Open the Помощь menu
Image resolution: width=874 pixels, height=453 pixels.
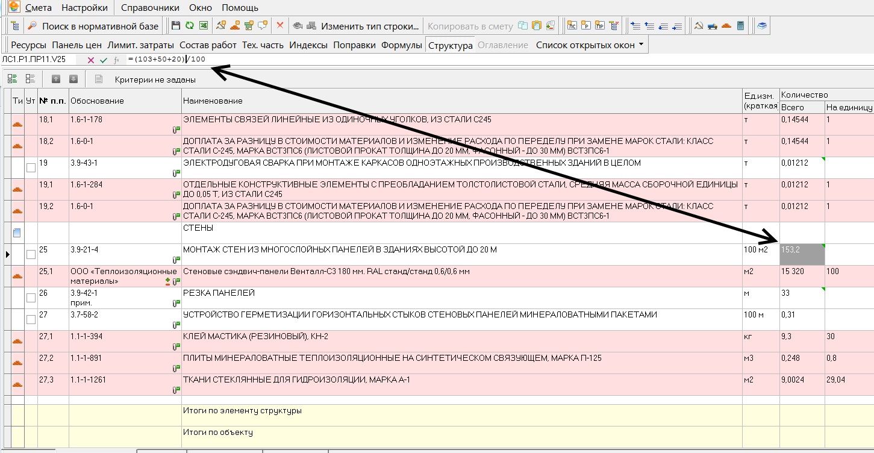240,8
